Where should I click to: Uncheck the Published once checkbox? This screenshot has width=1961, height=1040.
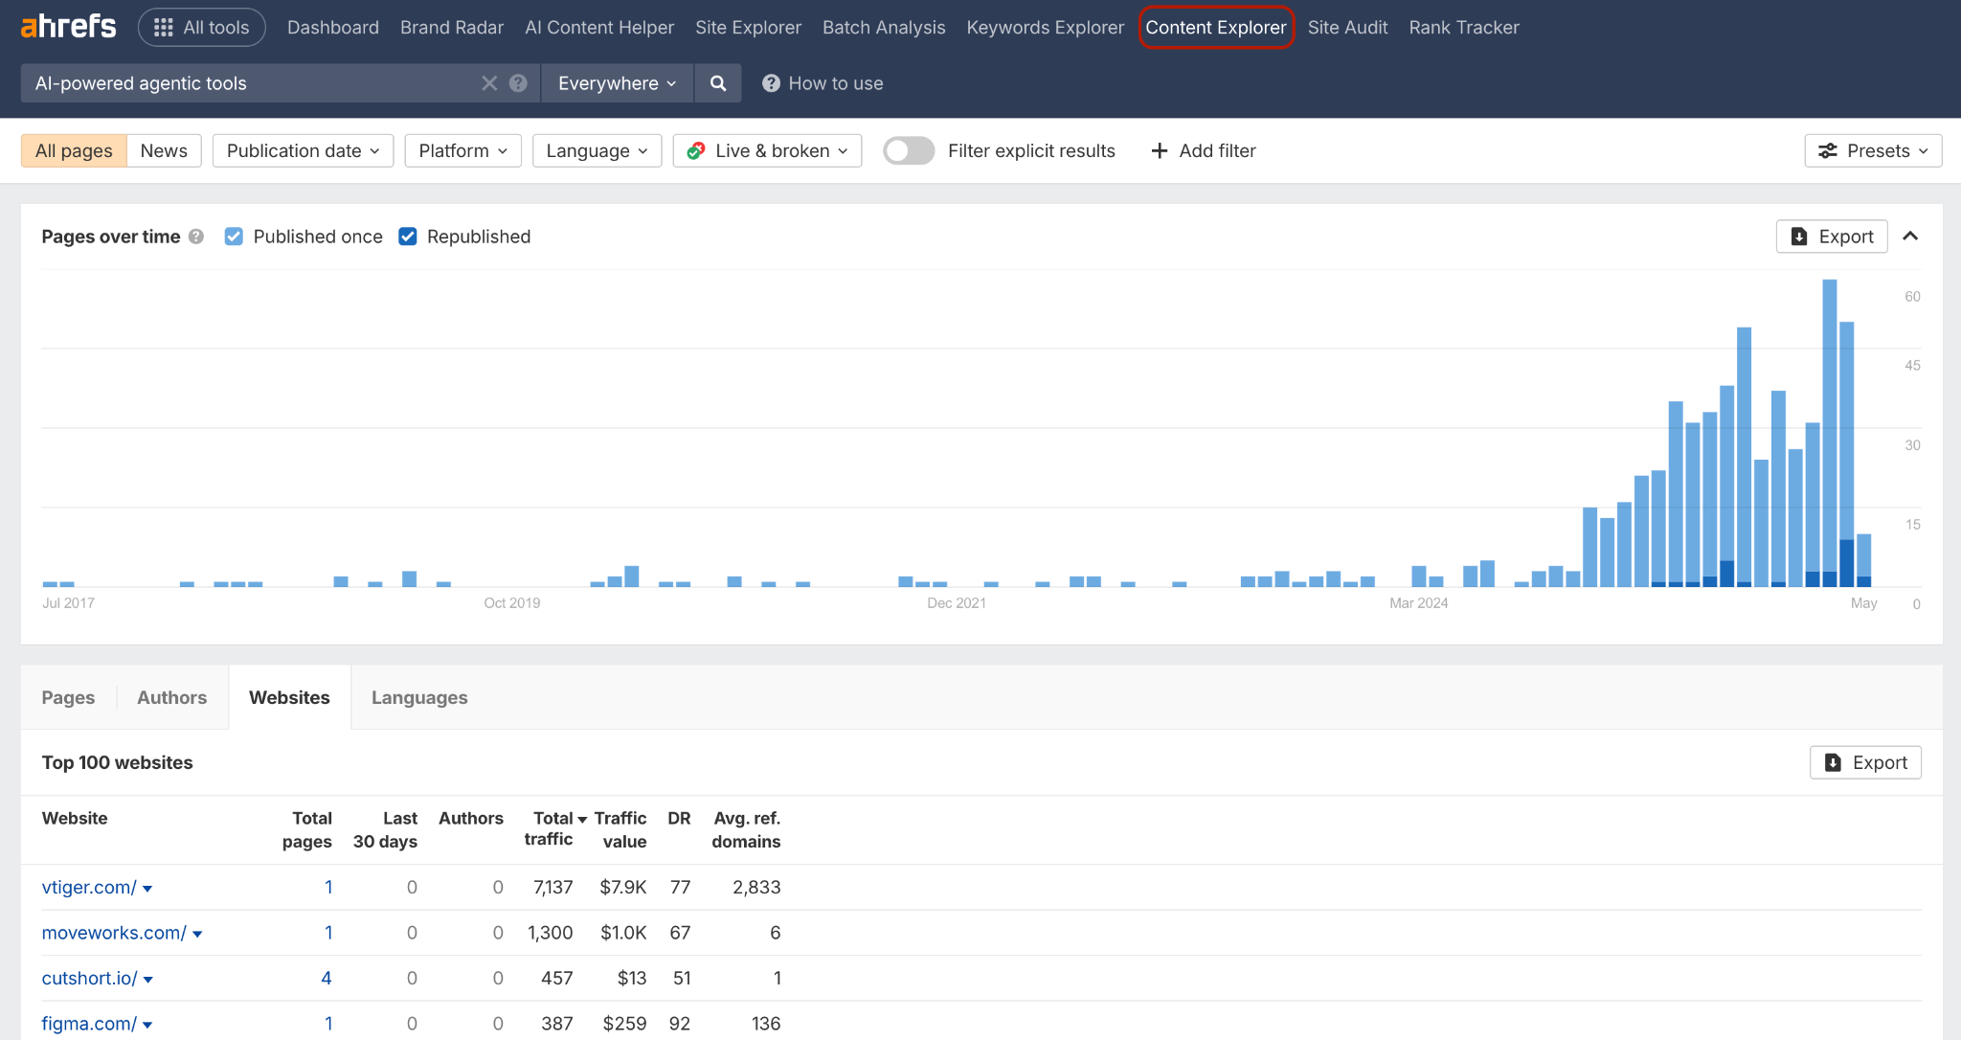234,237
